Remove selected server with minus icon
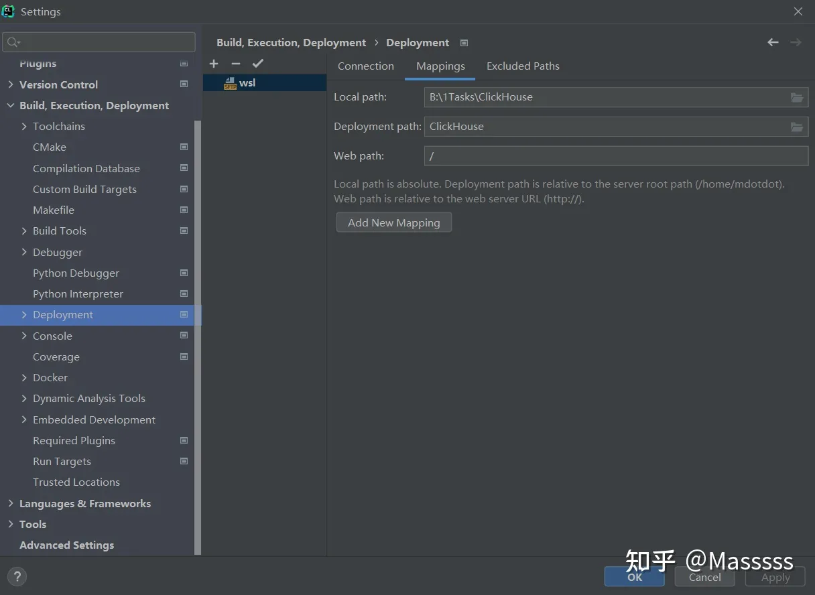815x595 pixels. point(235,64)
